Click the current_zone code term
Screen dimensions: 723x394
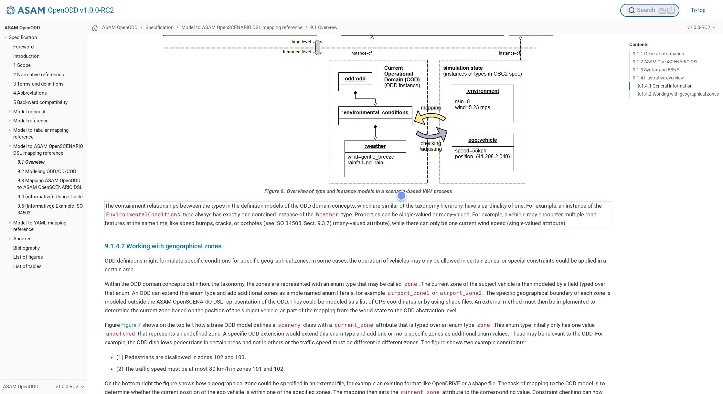coord(354,325)
